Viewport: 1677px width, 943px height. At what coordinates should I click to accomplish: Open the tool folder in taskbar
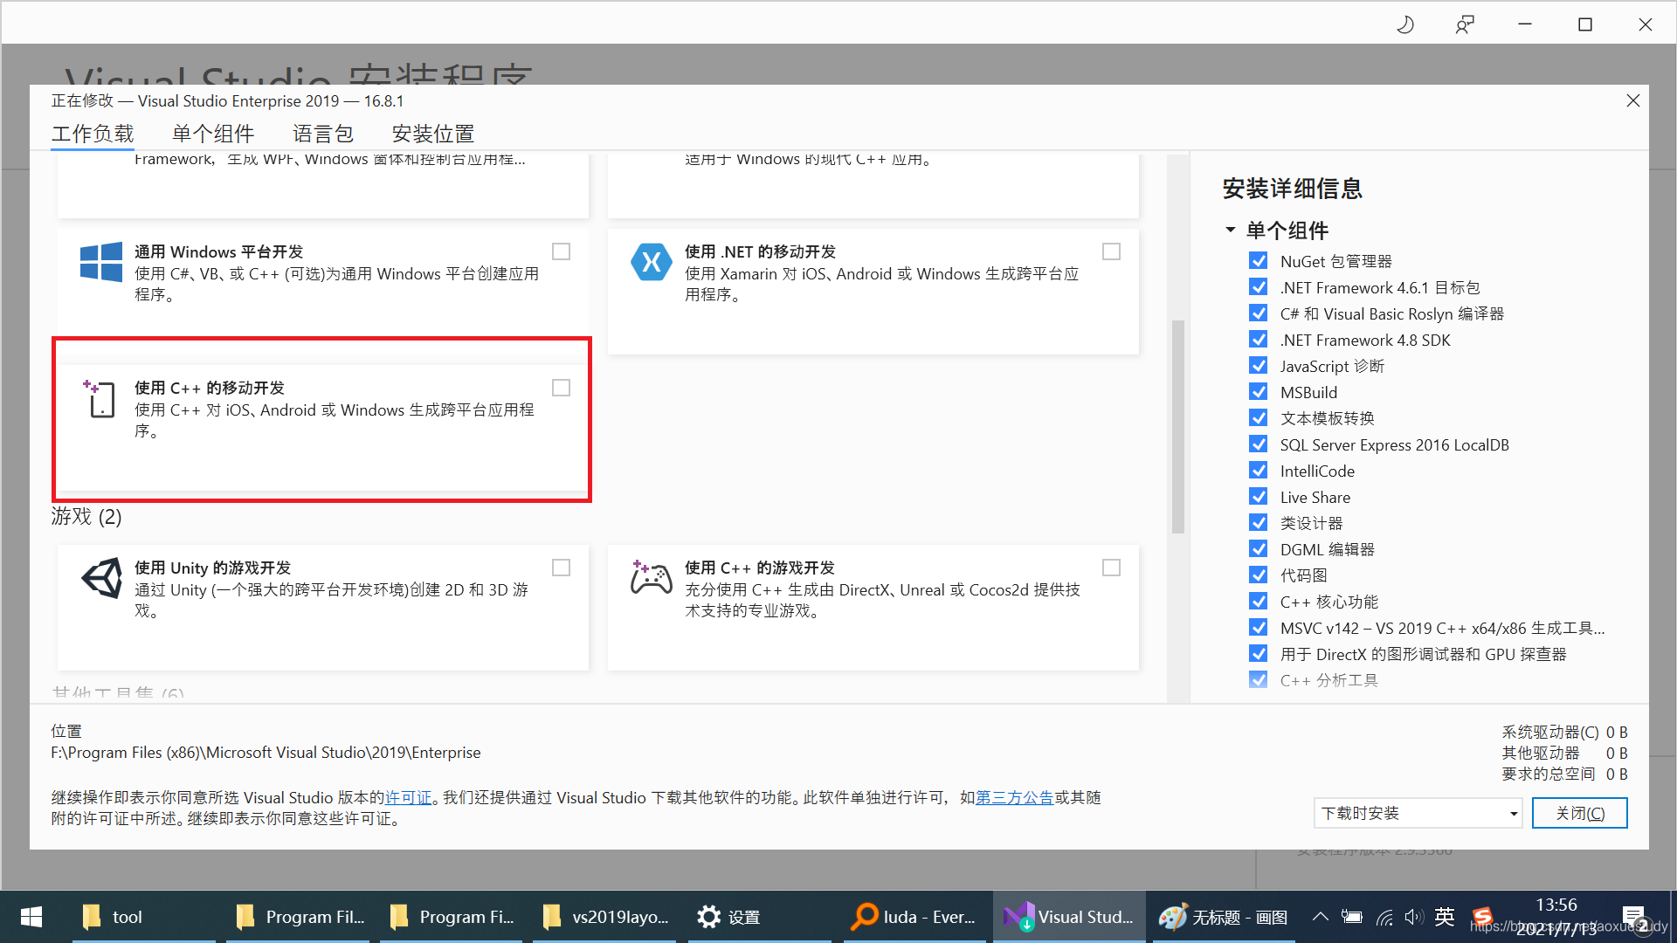click(144, 917)
